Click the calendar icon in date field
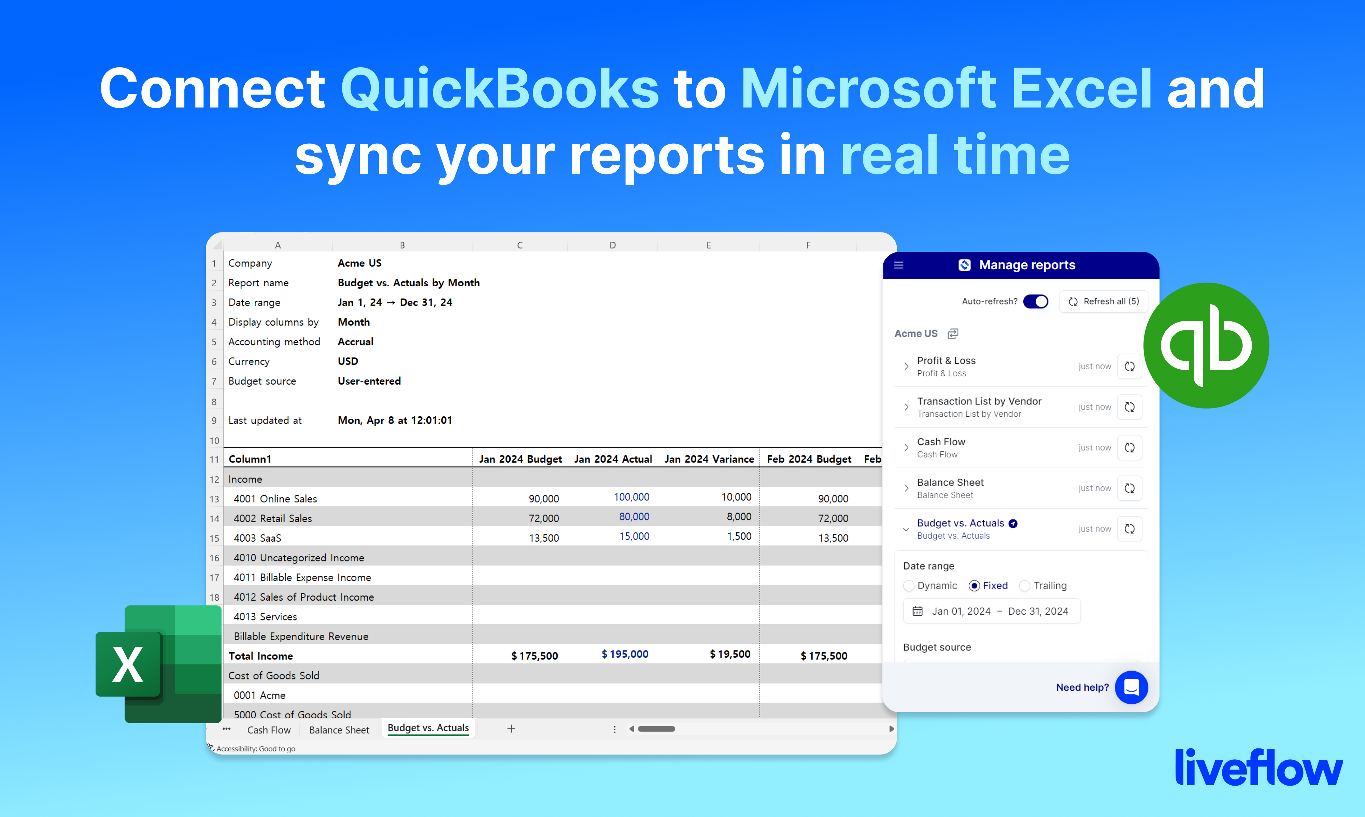This screenshot has height=817, width=1365. point(918,611)
